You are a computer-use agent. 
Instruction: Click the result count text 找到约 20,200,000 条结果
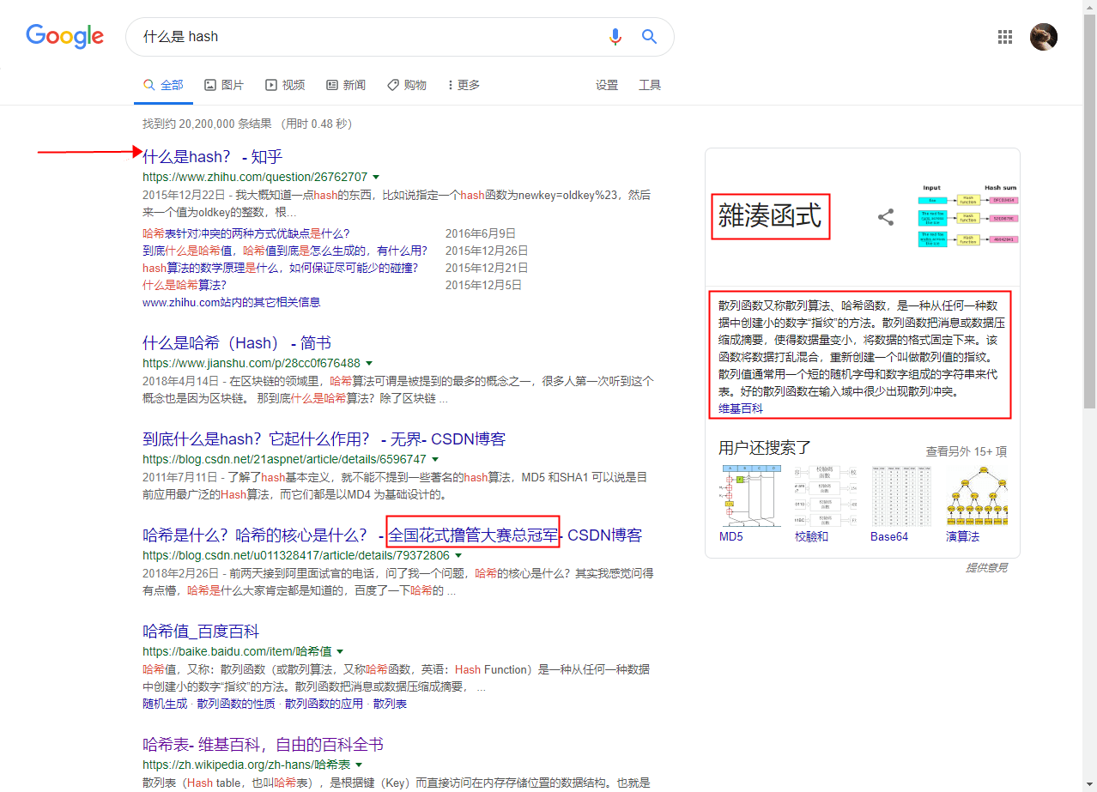pos(207,124)
